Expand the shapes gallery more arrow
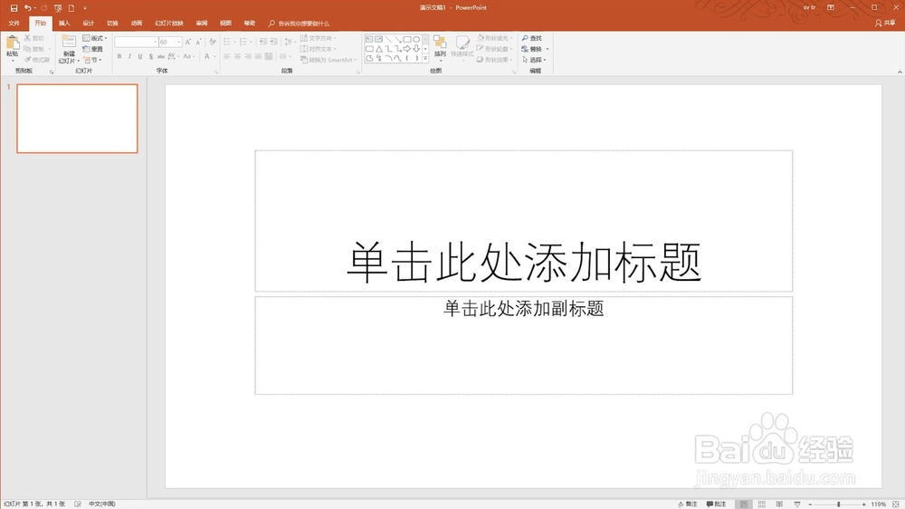Image resolution: width=905 pixels, height=509 pixels. point(425,58)
